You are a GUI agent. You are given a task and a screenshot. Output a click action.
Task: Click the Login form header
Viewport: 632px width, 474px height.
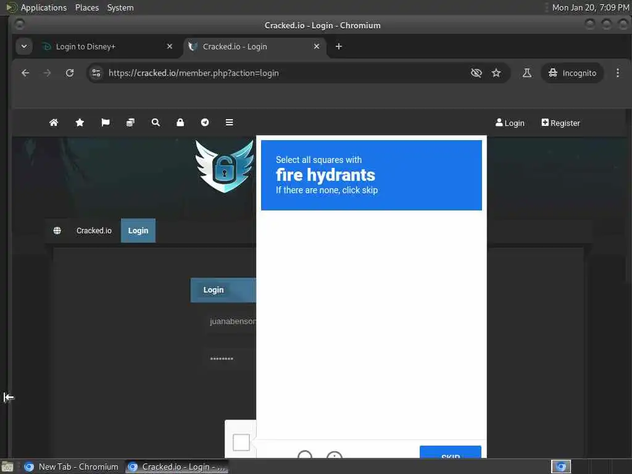click(x=223, y=290)
